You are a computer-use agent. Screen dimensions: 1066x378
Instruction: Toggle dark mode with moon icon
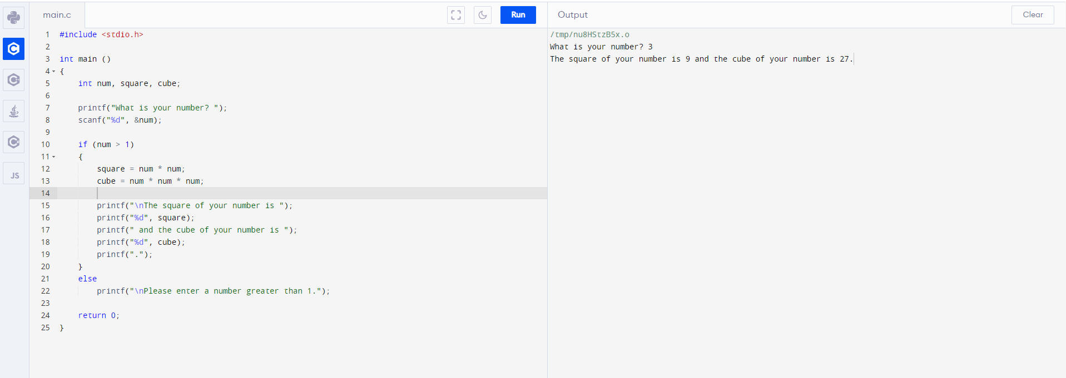pos(483,15)
